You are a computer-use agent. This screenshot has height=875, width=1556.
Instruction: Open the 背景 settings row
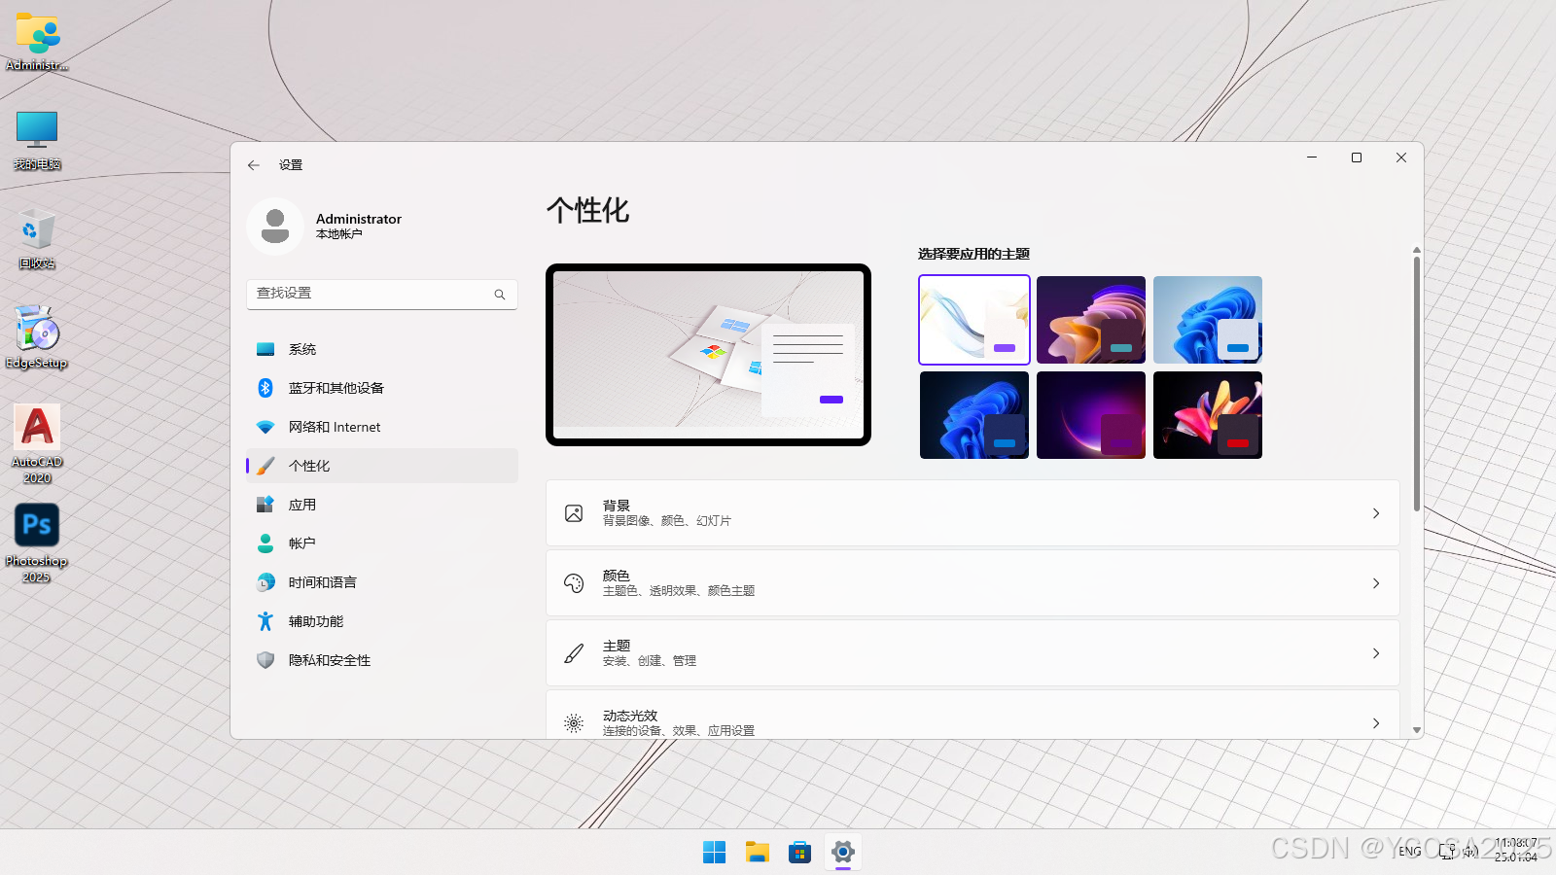(972, 513)
